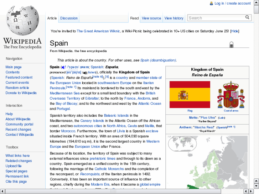
Task: Open the note 6 reference
Action: tap(98, 77)
